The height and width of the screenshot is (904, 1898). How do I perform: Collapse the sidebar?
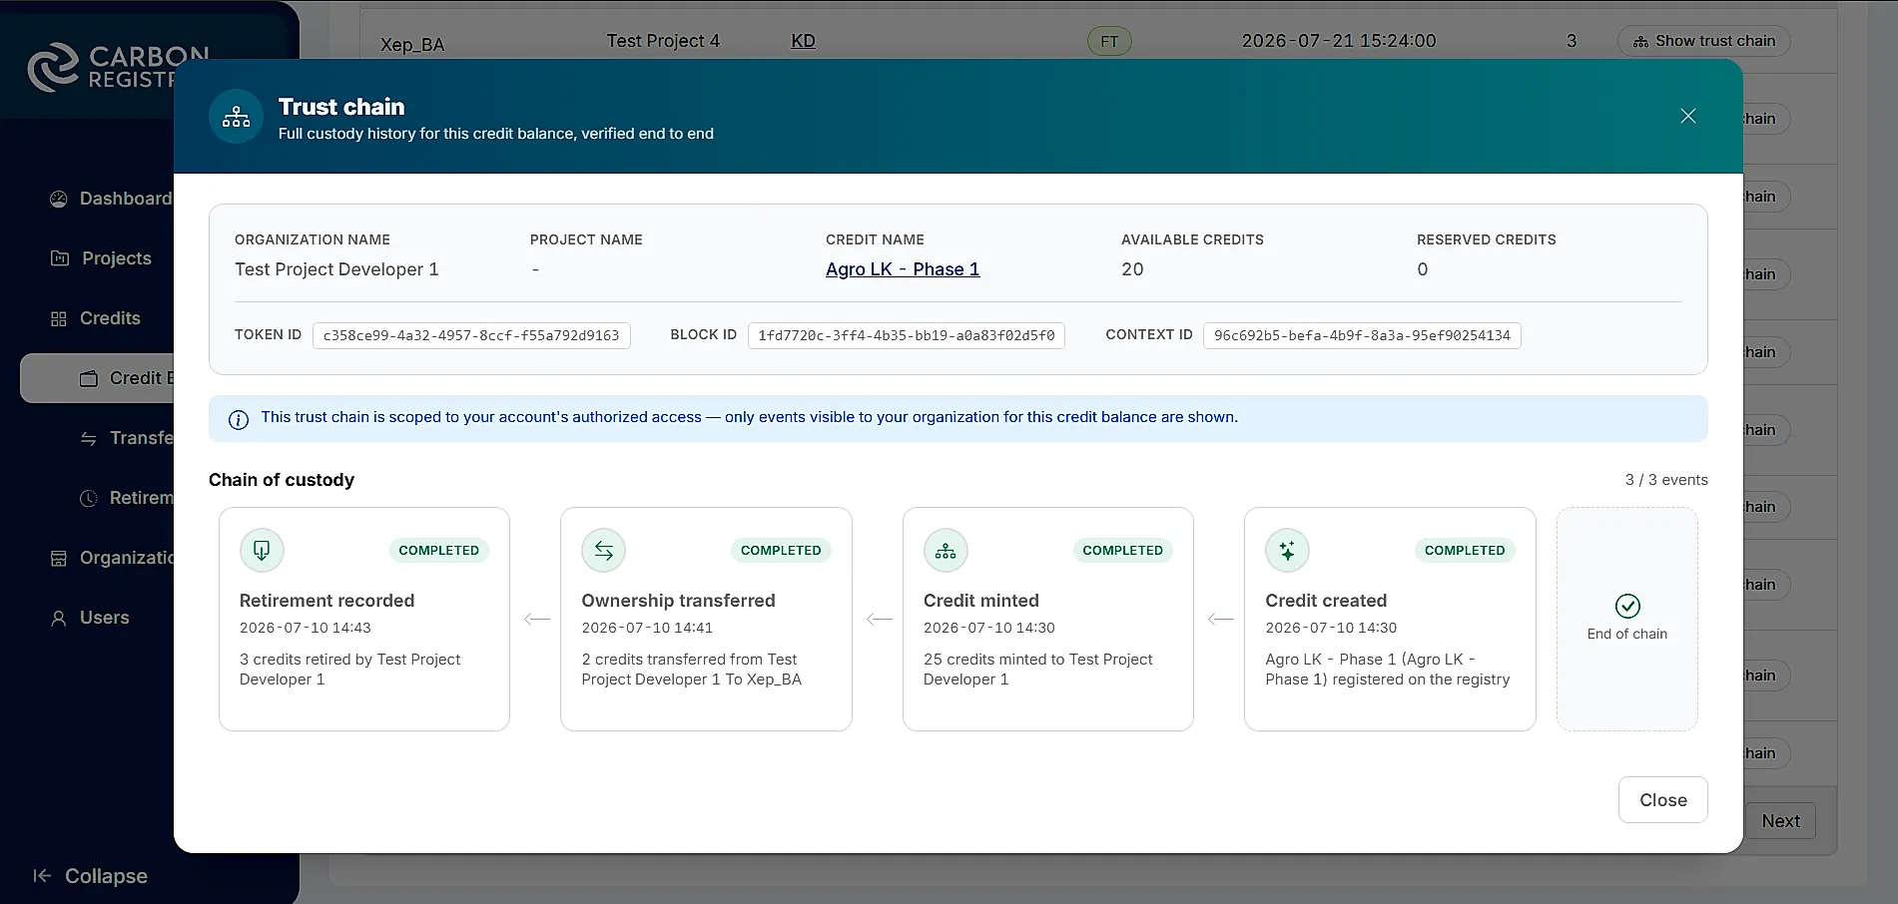90,876
